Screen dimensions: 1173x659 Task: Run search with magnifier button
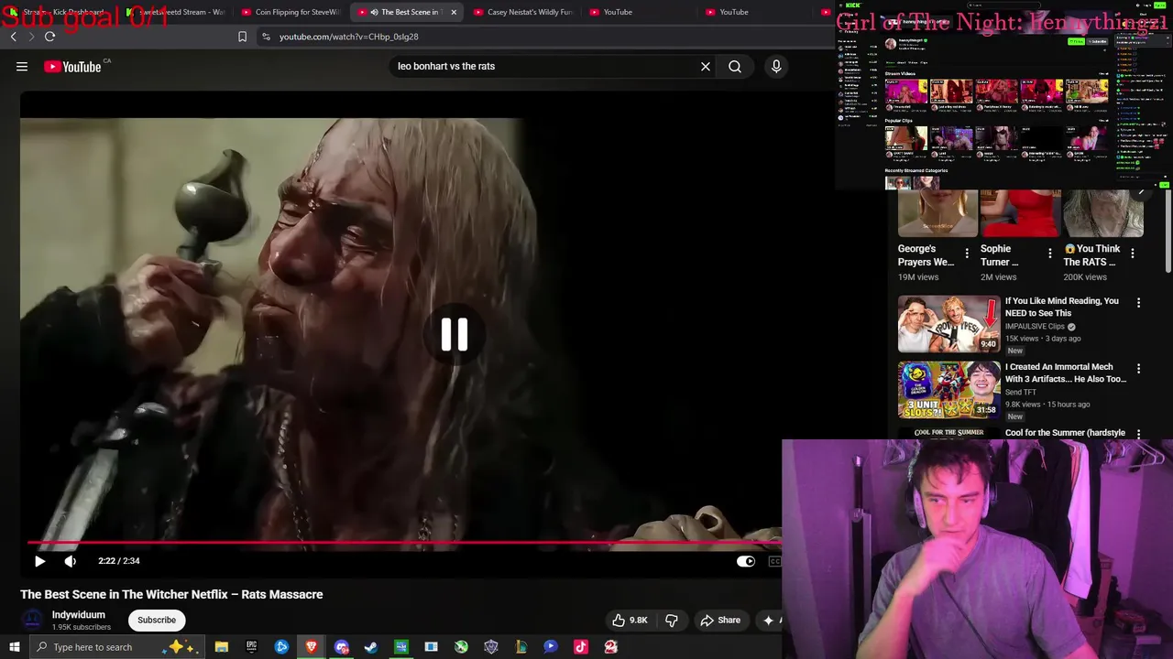pos(735,66)
